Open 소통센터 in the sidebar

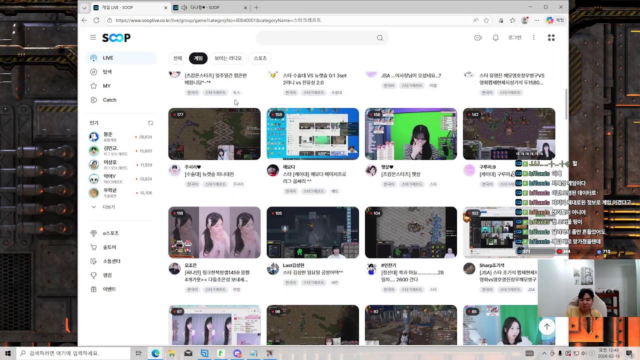point(121,261)
